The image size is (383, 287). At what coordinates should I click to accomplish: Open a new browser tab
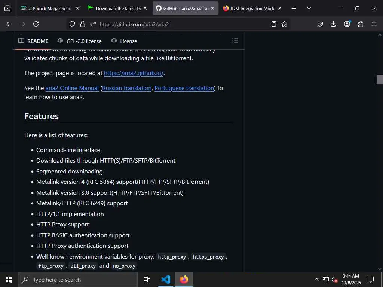coord(294,9)
